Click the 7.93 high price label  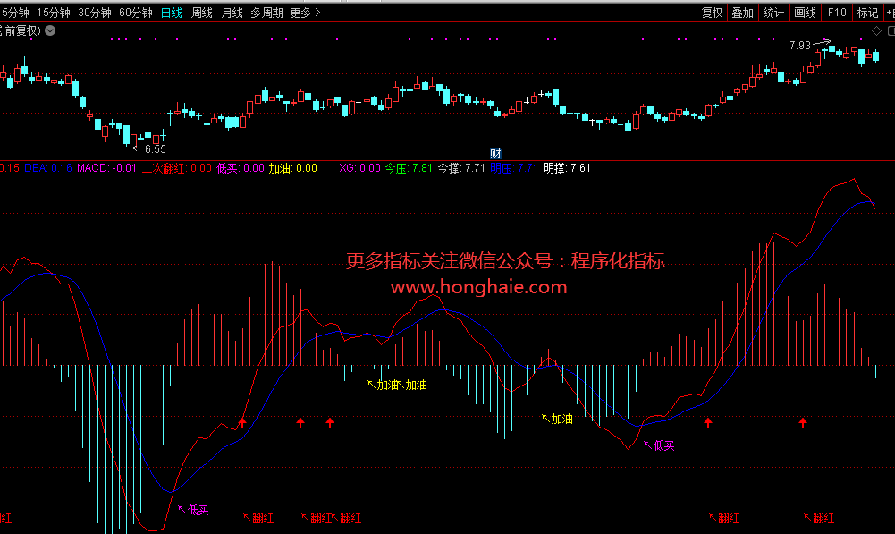800,45
